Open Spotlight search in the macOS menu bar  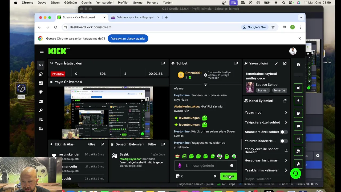point(284,3)
